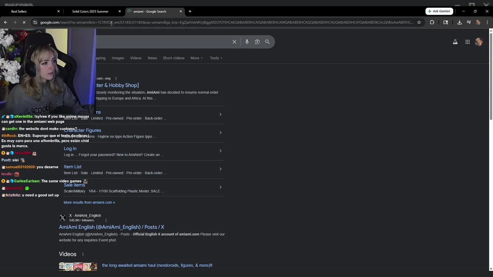Click the felizfeliz chat username
The width and height of the screenshot is (493, 277).
pyautogui.click(x=13, y=195)
